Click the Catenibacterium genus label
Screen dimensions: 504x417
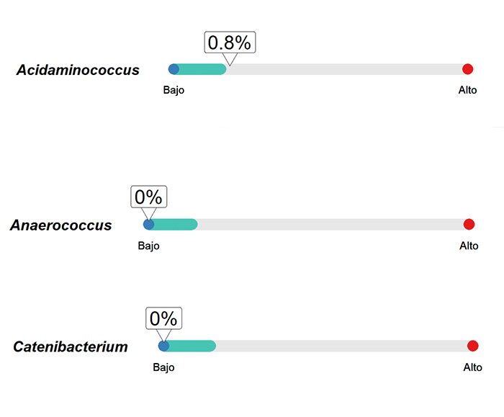(x=71, y=346)
